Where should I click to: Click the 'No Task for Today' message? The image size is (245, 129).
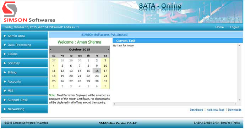point(124,46)
